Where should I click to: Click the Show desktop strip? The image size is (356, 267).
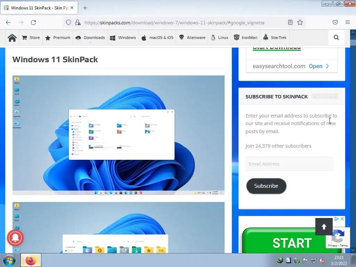coord(354,260)
